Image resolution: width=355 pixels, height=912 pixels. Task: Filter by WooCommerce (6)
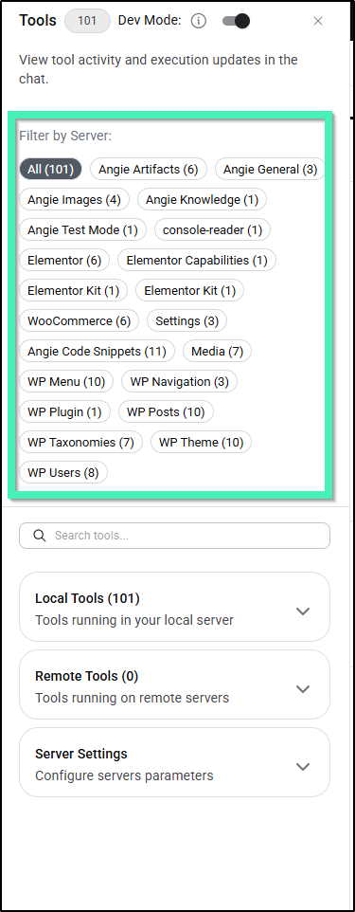(x=79, y=320)
